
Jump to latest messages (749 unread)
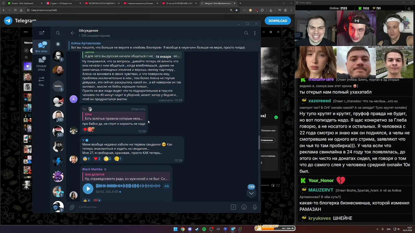(251, 193)
